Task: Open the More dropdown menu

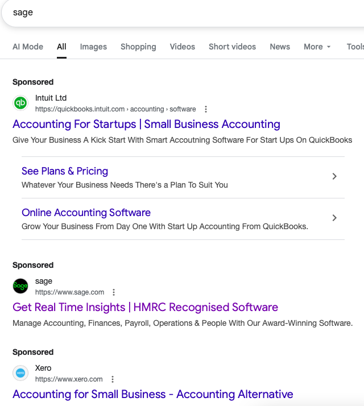Action: (317, 47)
